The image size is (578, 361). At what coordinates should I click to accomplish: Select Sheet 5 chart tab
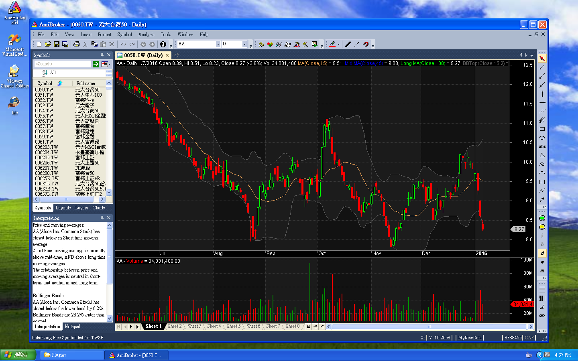[234, 326]
